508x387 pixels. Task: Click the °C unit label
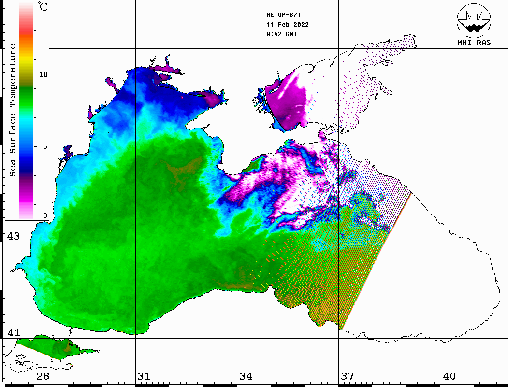(43, 6)
